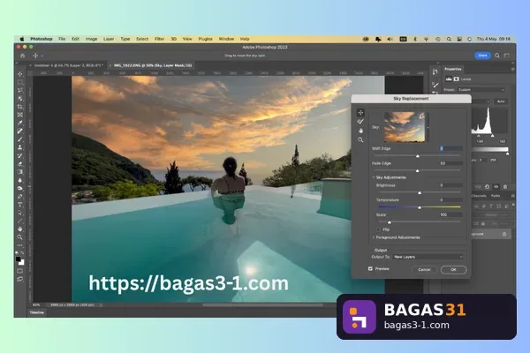The width and height of the screenshot is (530, 353).
Task: Switch to the Paths tab
Action: tap(496, 196)
